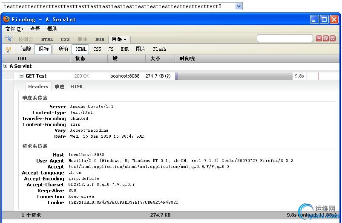Viewport: 342px width, 223px height.
Task: Click the GB2312 Accept-Charset value
Action: coord(102,185)
